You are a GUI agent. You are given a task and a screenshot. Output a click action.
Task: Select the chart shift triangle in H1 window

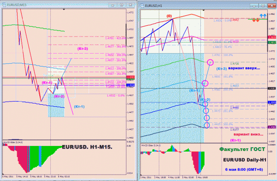pyautogui.click(x=204, y=10)
